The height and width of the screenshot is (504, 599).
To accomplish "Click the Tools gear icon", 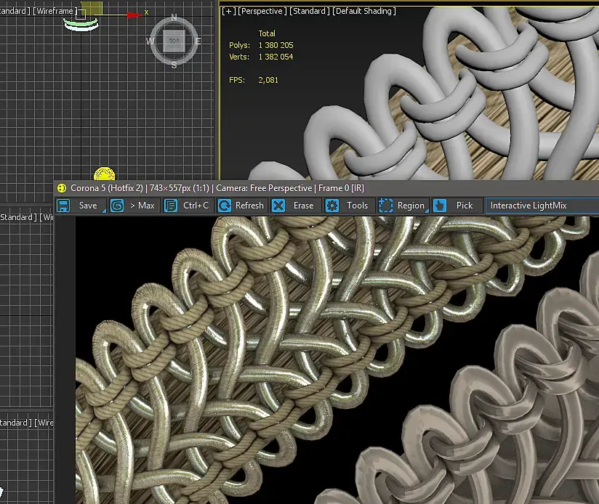I will (332, 206).
